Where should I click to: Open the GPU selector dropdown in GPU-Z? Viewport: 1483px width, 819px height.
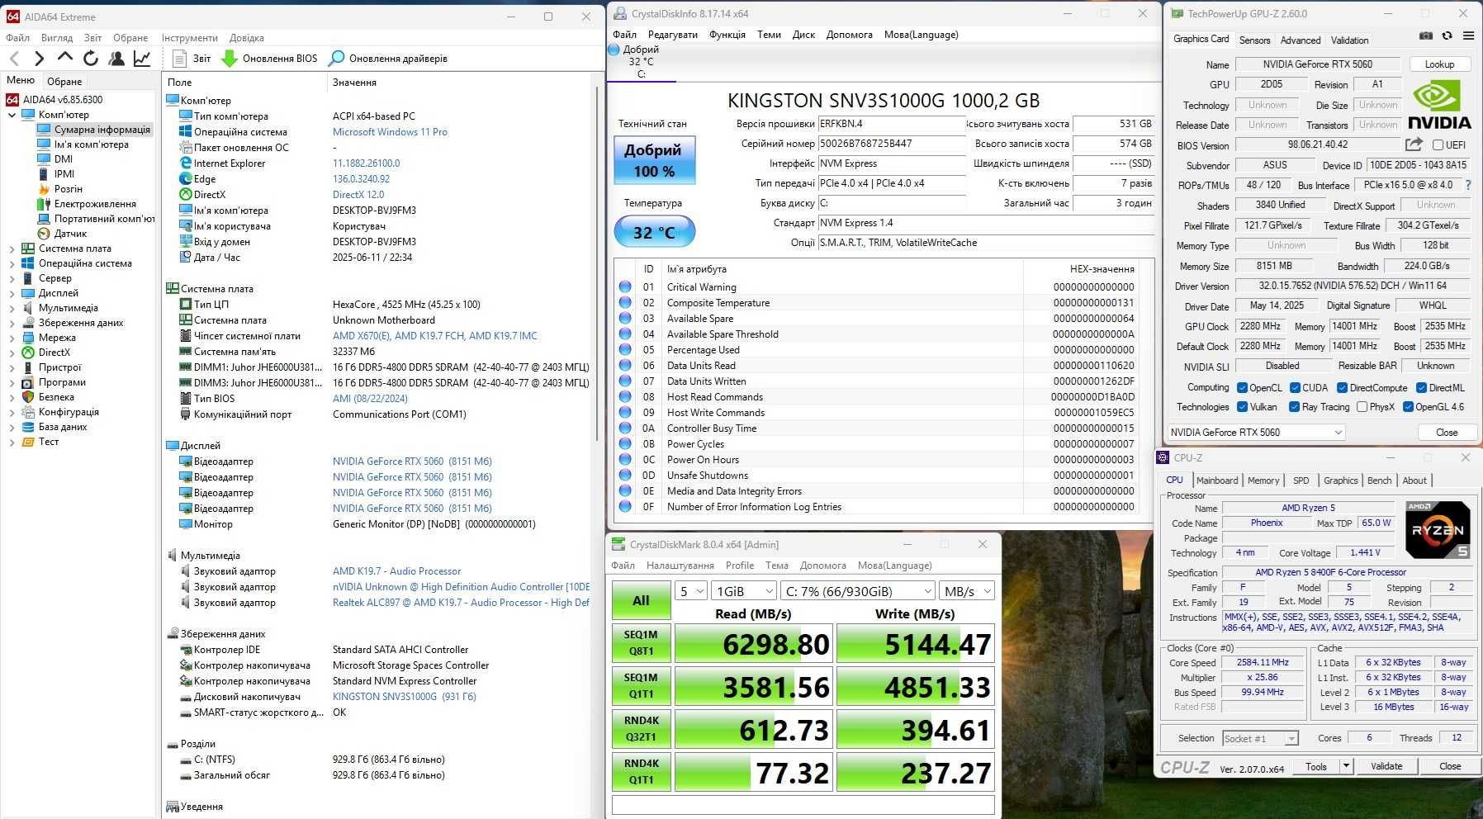[x=1255, y=433]
